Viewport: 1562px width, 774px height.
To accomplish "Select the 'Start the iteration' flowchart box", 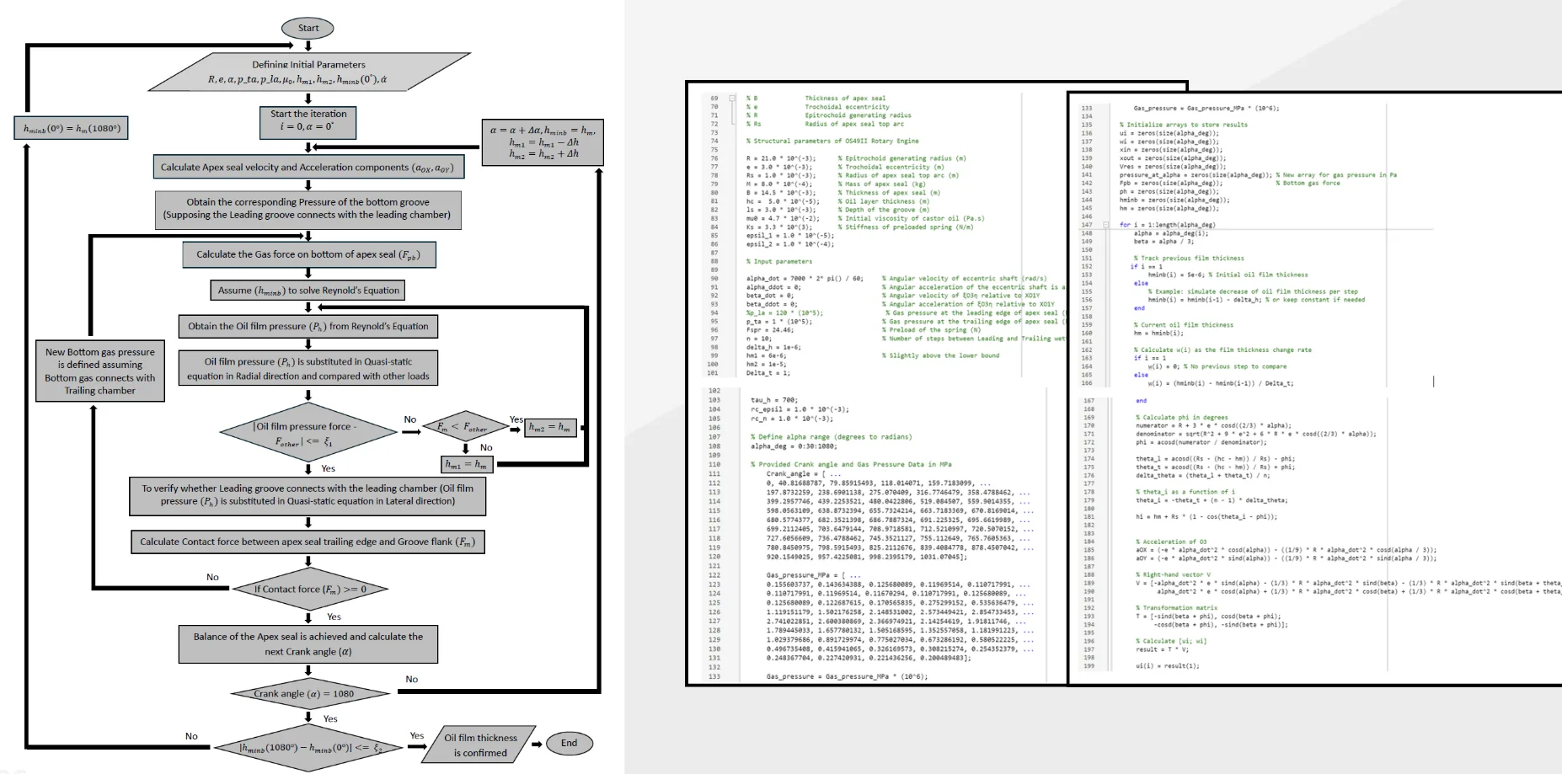I will tap(308, 122).
